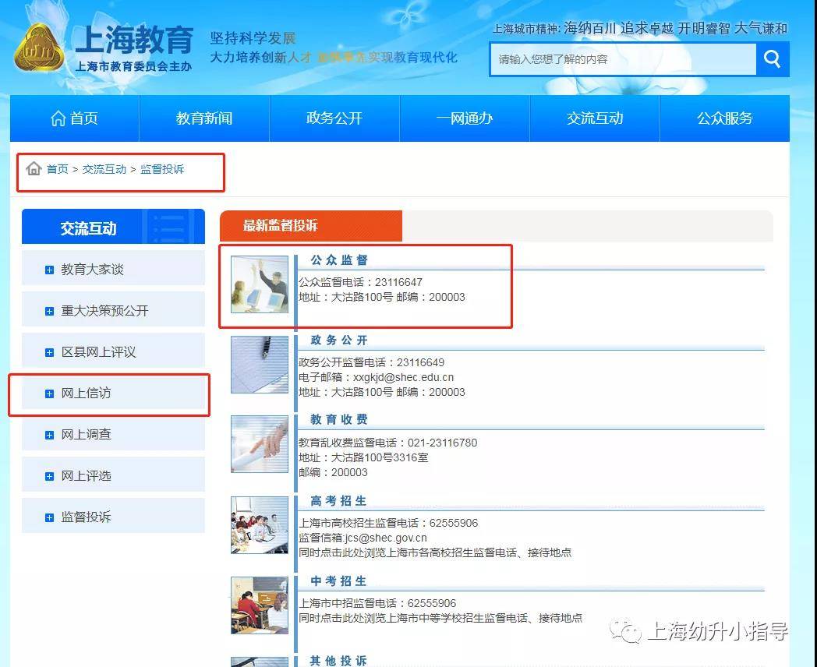Image resolution: width=817 pixels, height=667 pixels.
Task: Click 监督投诉 in the breadcrumb
Action: (162, 169)
